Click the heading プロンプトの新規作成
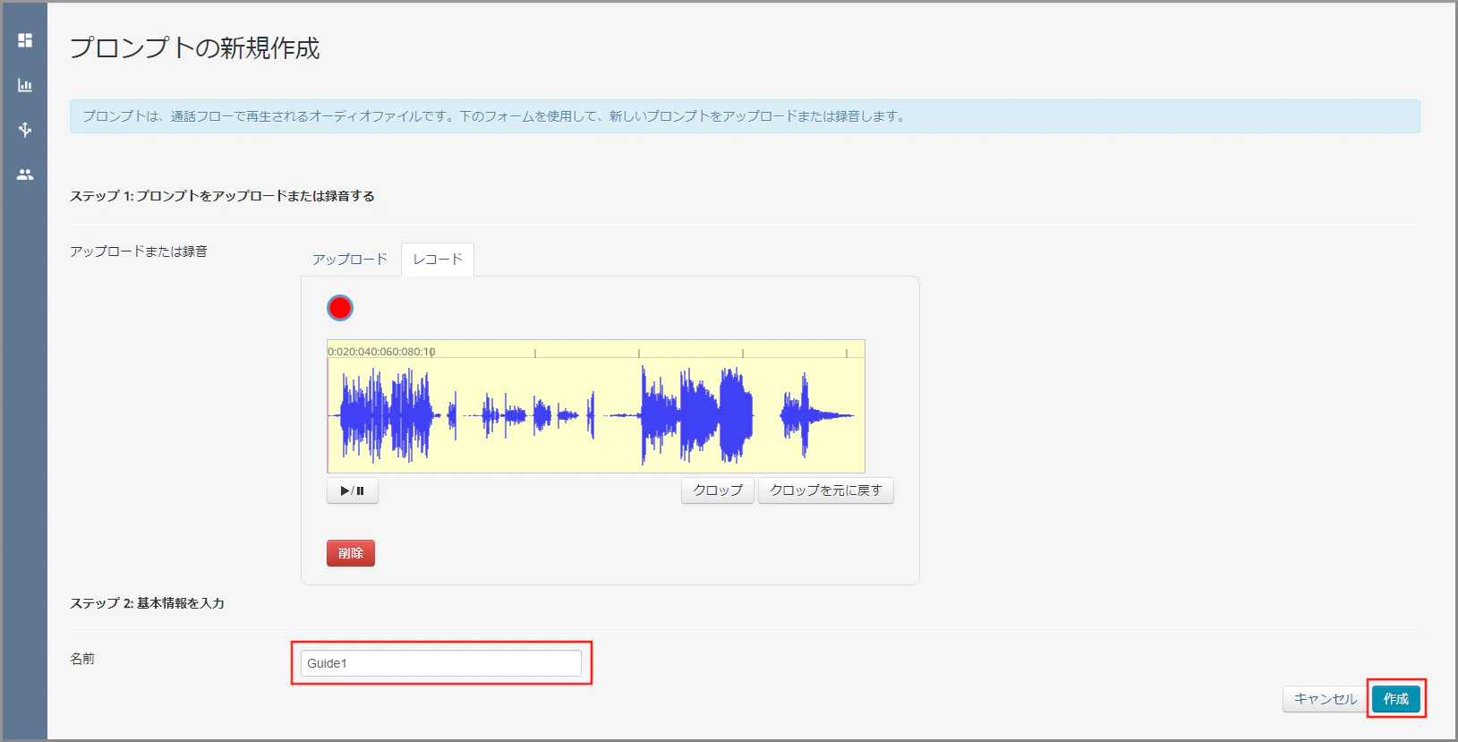 195,48
